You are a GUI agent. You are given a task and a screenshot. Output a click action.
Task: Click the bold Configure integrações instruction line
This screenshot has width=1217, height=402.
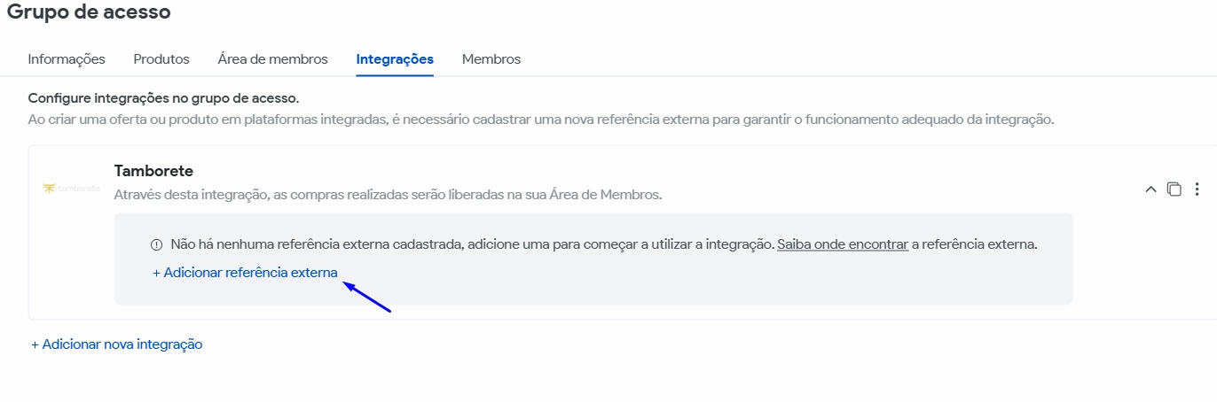[x=163, y=98]
